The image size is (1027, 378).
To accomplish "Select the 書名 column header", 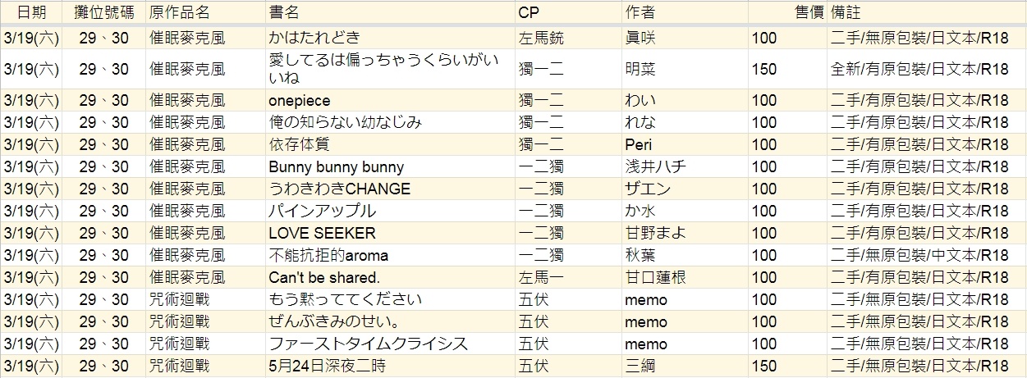I will [390, 12].
